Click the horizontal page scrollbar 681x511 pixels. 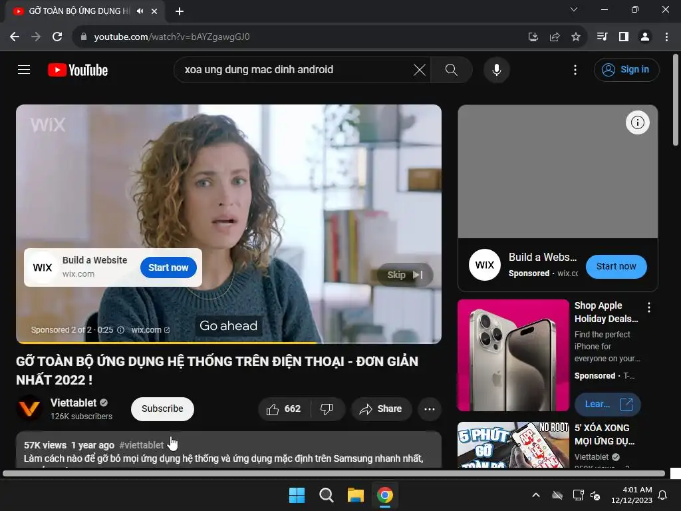334,473
